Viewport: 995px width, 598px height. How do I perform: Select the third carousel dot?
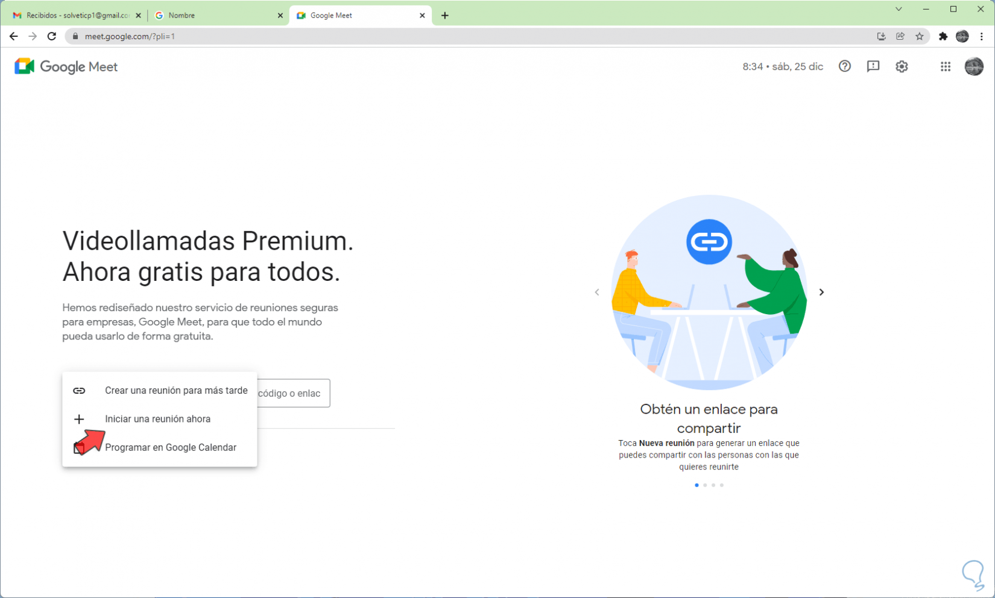pyautogui.click(x=713, y=485)
